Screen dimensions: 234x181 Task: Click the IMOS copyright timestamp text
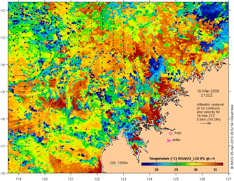click(x=232, y=137)
